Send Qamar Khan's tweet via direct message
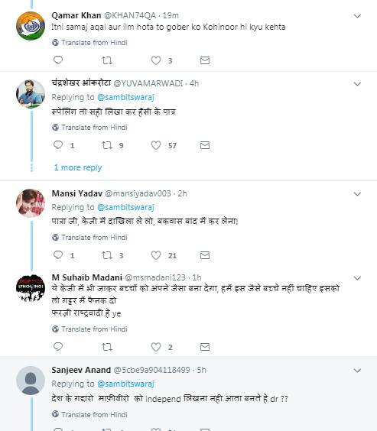Image resolution: width=377 pixels, height=431 pixels. [205, 60]
